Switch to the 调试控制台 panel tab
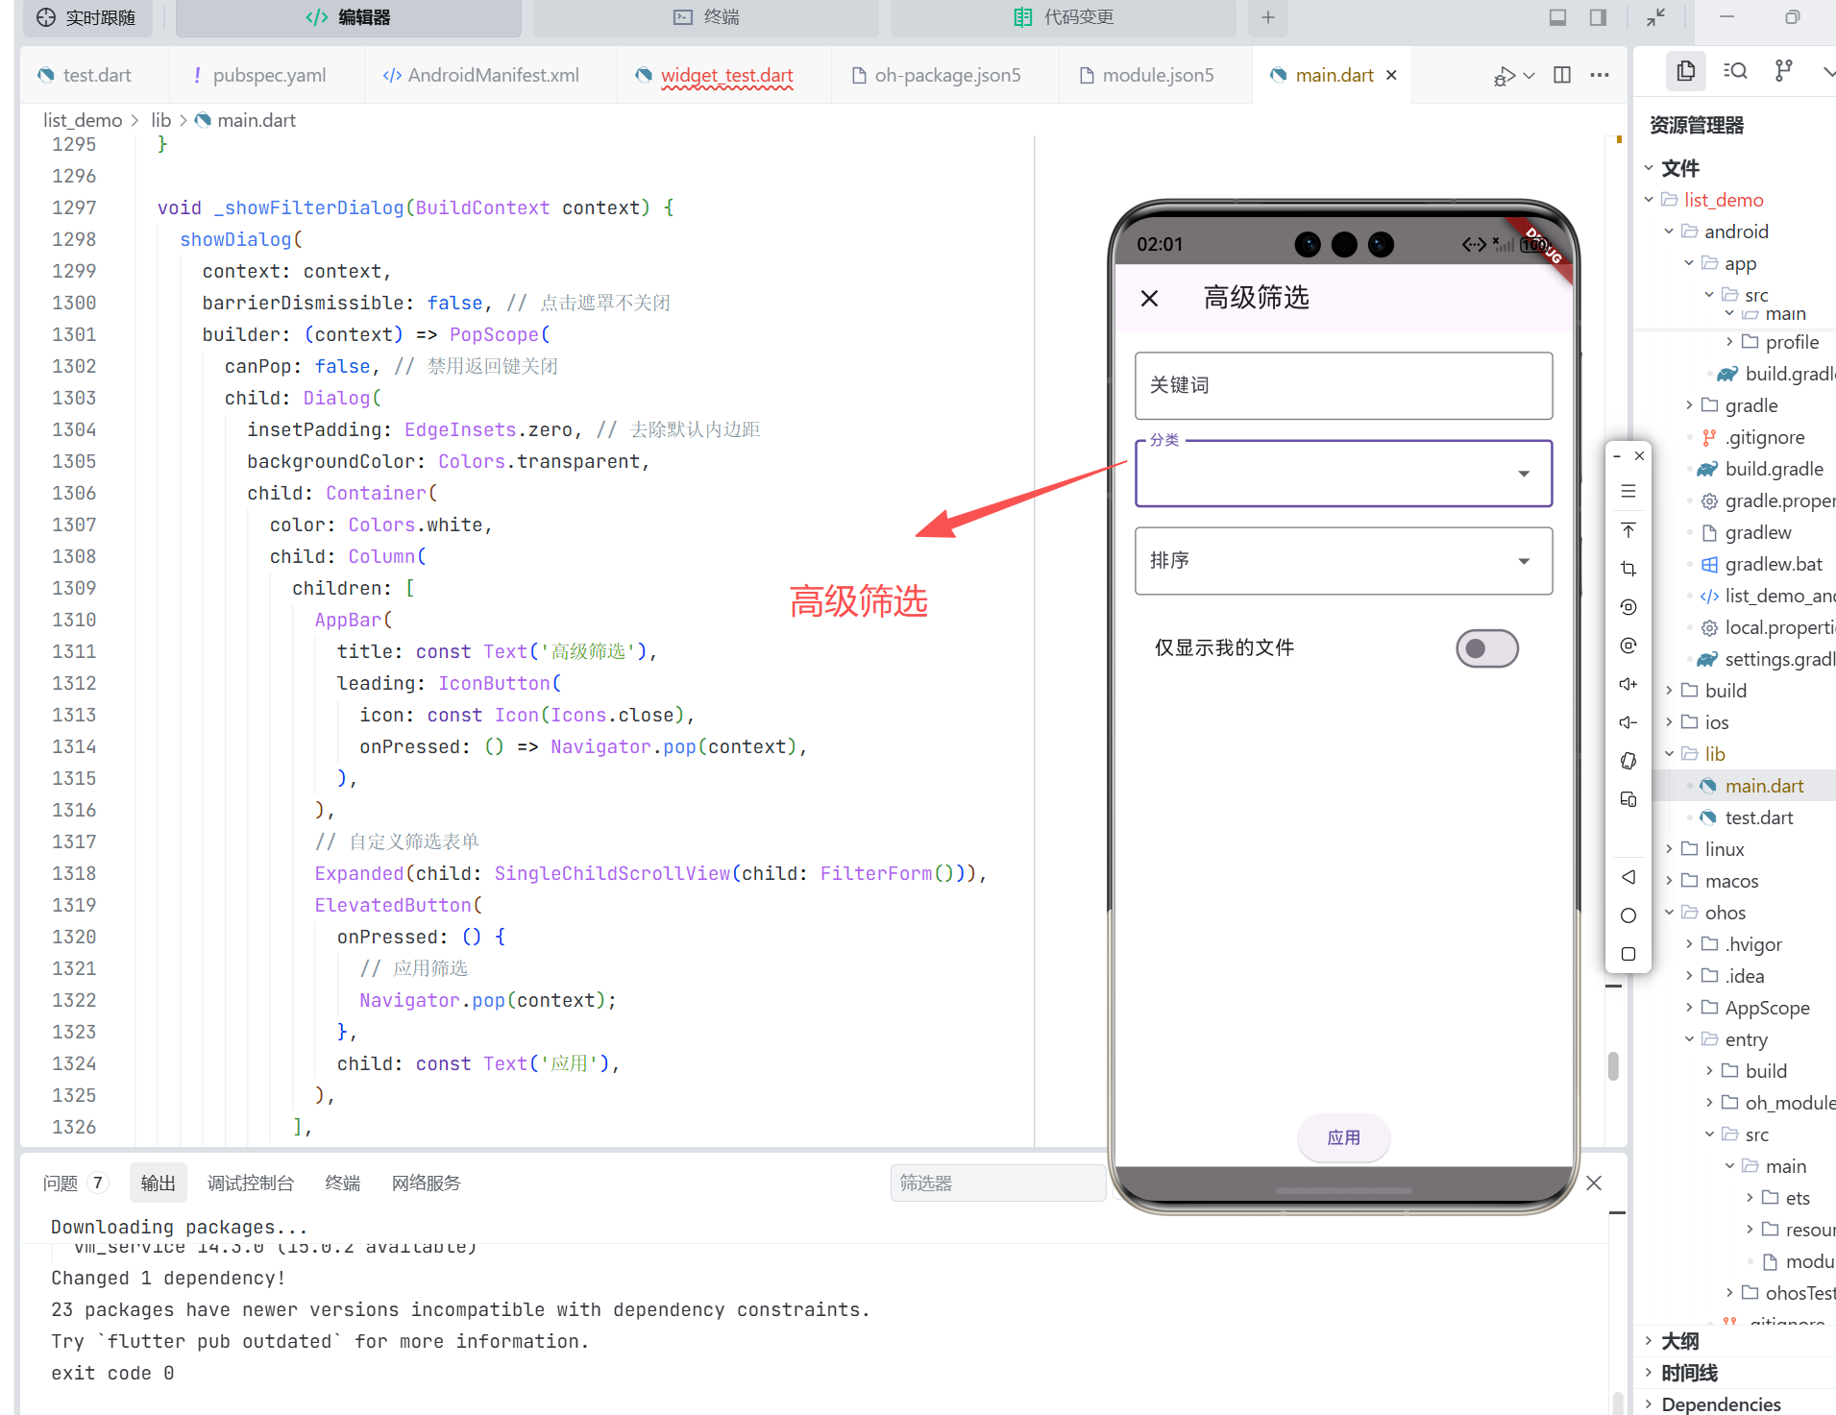Viewport: 1836px width, 1415px height. [x=251, y=1183]
